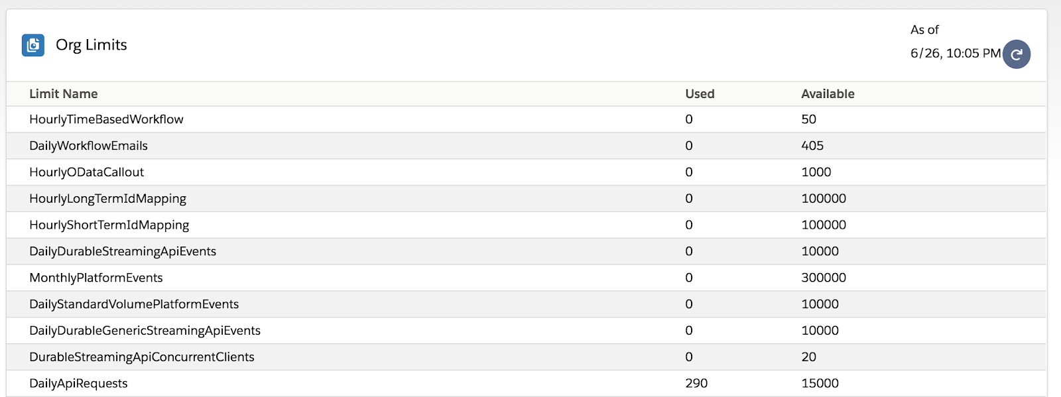
Task: Select the DailyDurableStreamingApiEvents limit name
Action: pyautogui.click(x=123, y=251)
